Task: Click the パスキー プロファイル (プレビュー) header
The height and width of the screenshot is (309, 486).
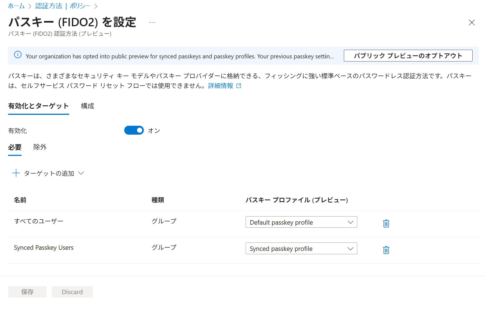Action: (x=297, y=200)
